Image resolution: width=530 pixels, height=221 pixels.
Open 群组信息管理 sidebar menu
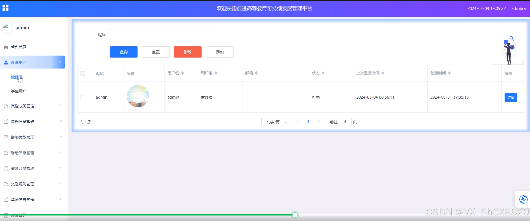[x=34, y=153]
